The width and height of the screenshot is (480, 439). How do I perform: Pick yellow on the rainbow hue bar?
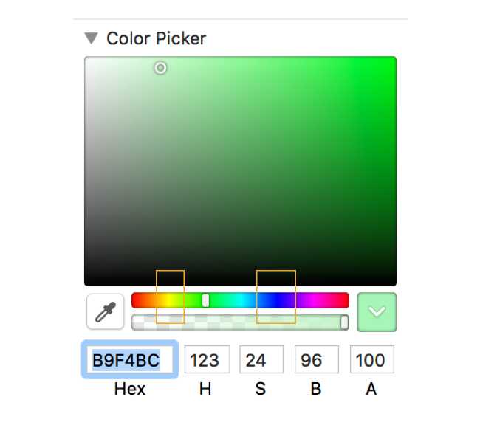(168, 300)
